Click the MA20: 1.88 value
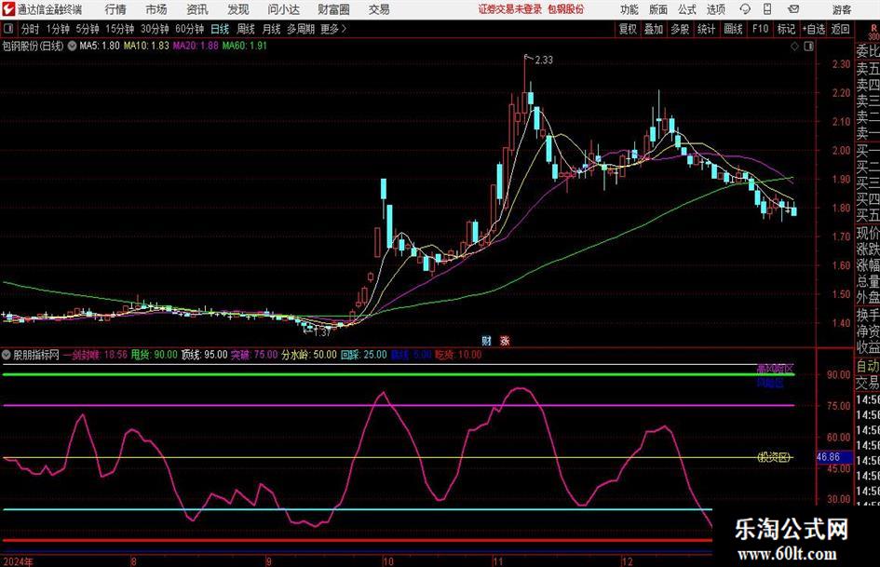Viewport: 880px width, 567px height. (196, 46)
